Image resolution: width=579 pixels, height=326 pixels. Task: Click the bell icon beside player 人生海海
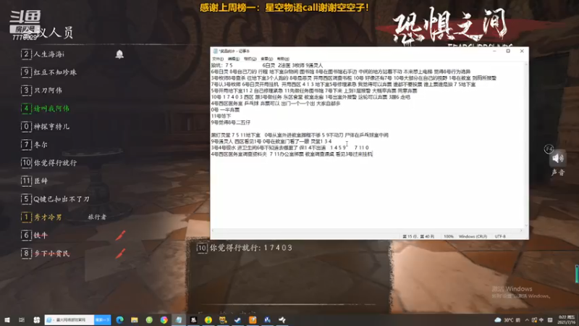[x=119, y=54]
